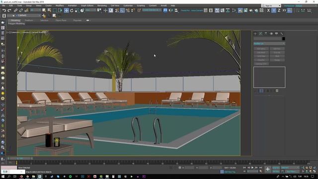The height and width of the screenshot is (179, 318).
Task: Open the reference coordinate system dropdown
Action: click(90, 10)
